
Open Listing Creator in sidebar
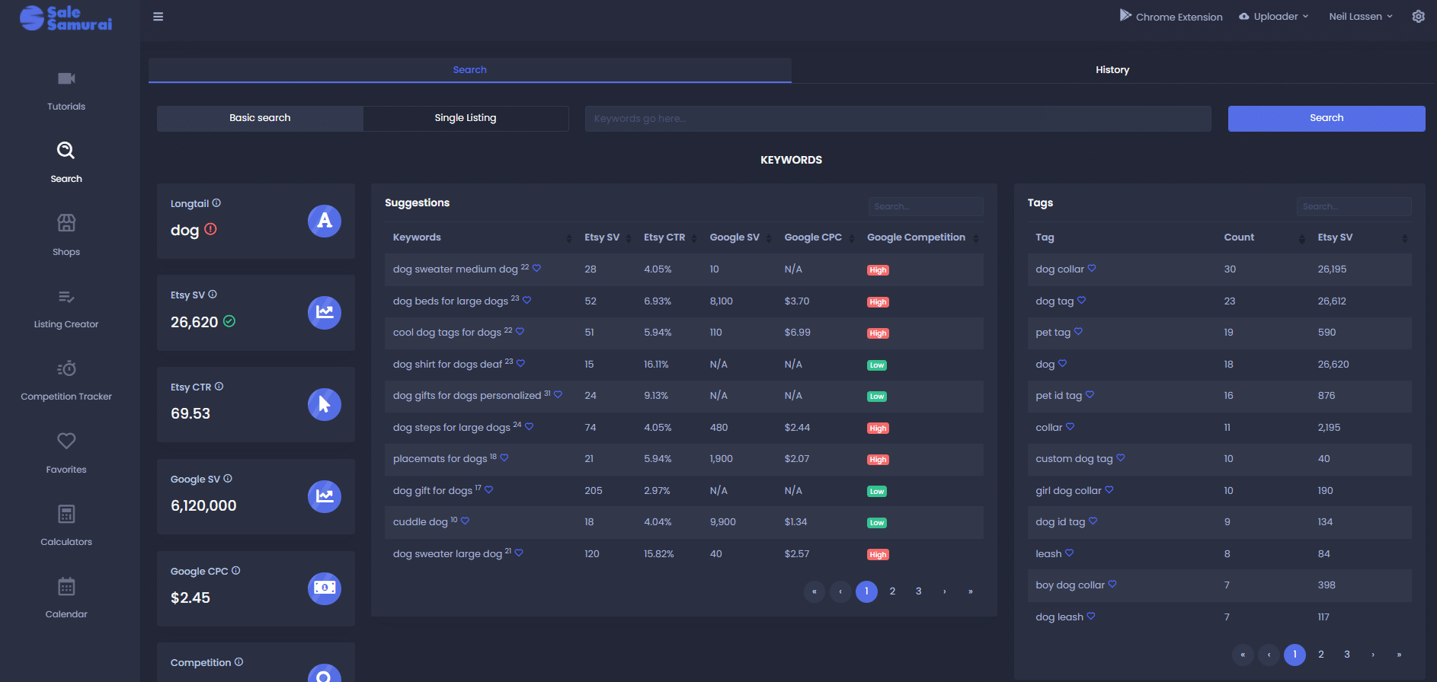click(x=66, y=309)
